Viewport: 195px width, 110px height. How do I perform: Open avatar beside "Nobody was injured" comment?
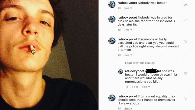[112, 19]
